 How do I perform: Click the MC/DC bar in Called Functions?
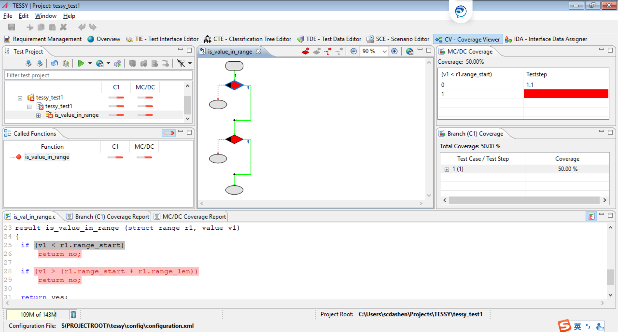coord(144,157)
